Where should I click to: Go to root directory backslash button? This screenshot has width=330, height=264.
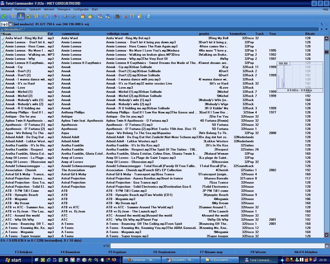click(321, 24)
